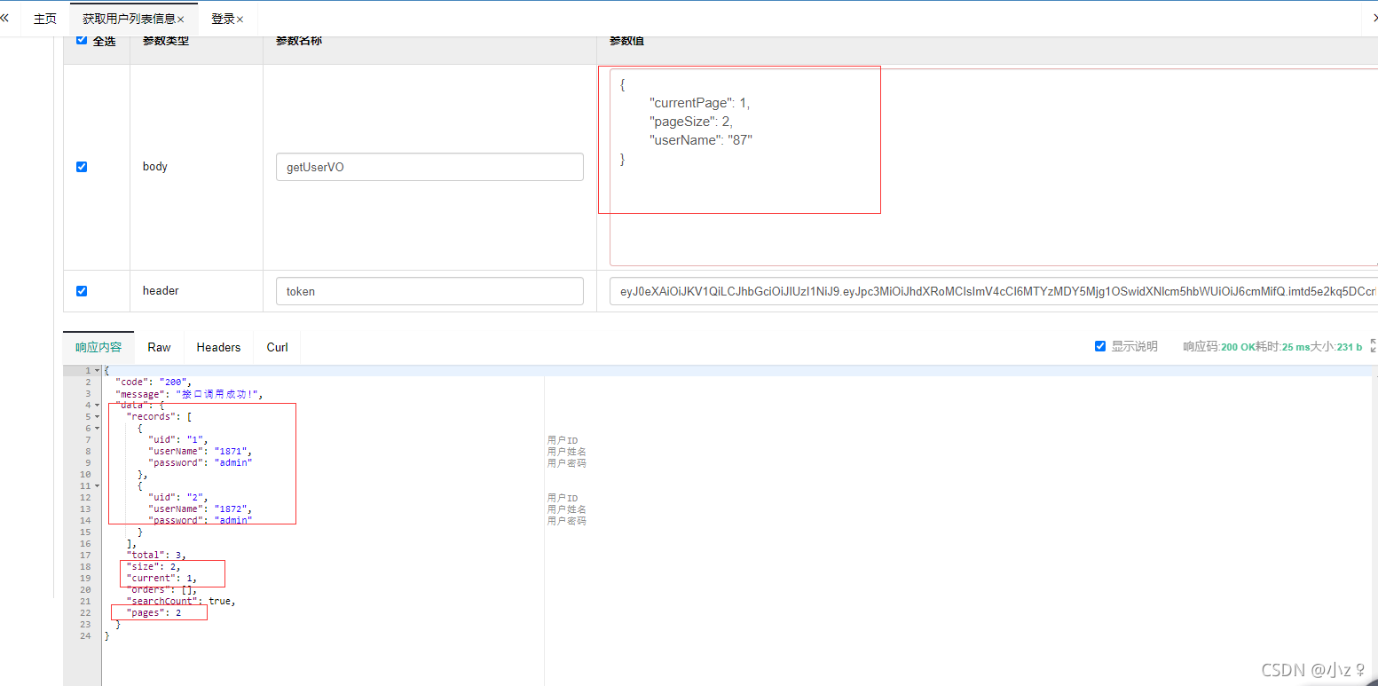Click the "total": 3 line
The height and width of the screenshot is (686, 1378).
click(x=155, y=555)
